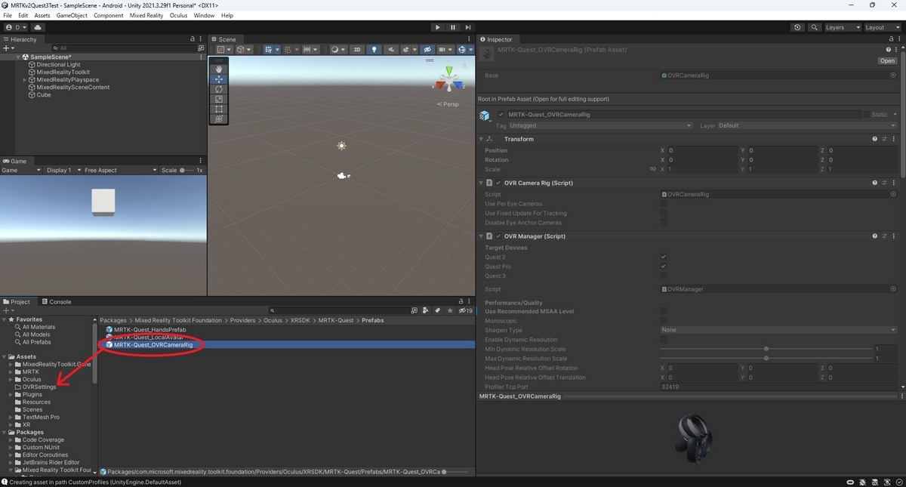Click the Step frame button
This screenshot has height=487, width=906.
pyautogui.click(x=469, y=27)
